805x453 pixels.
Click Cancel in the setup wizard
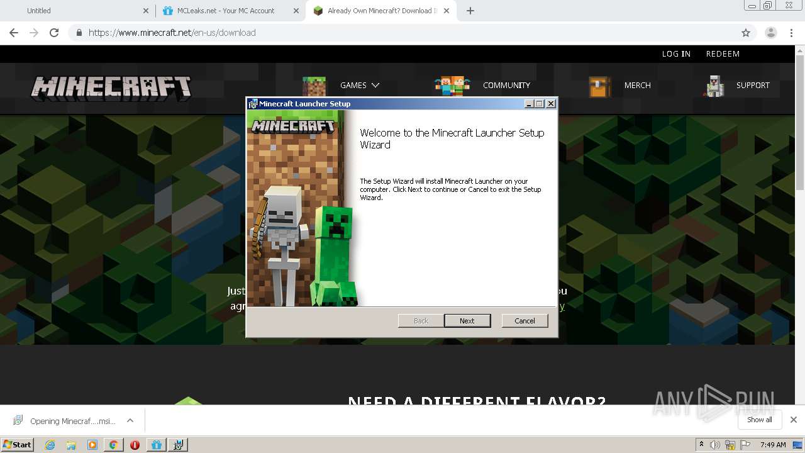tap(525, 321)
